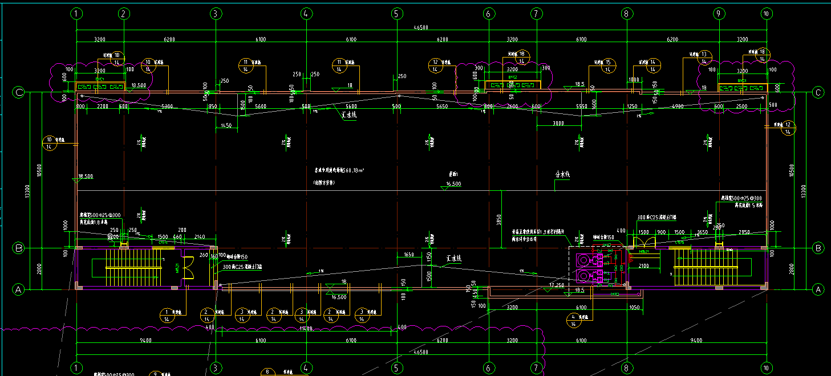Click the BYC2 window label
831x376 pixels.
click(x=513, y=76)
